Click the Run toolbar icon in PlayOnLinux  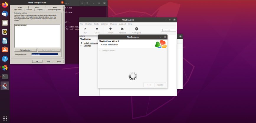pyautogui.click(x=85, y=29)
